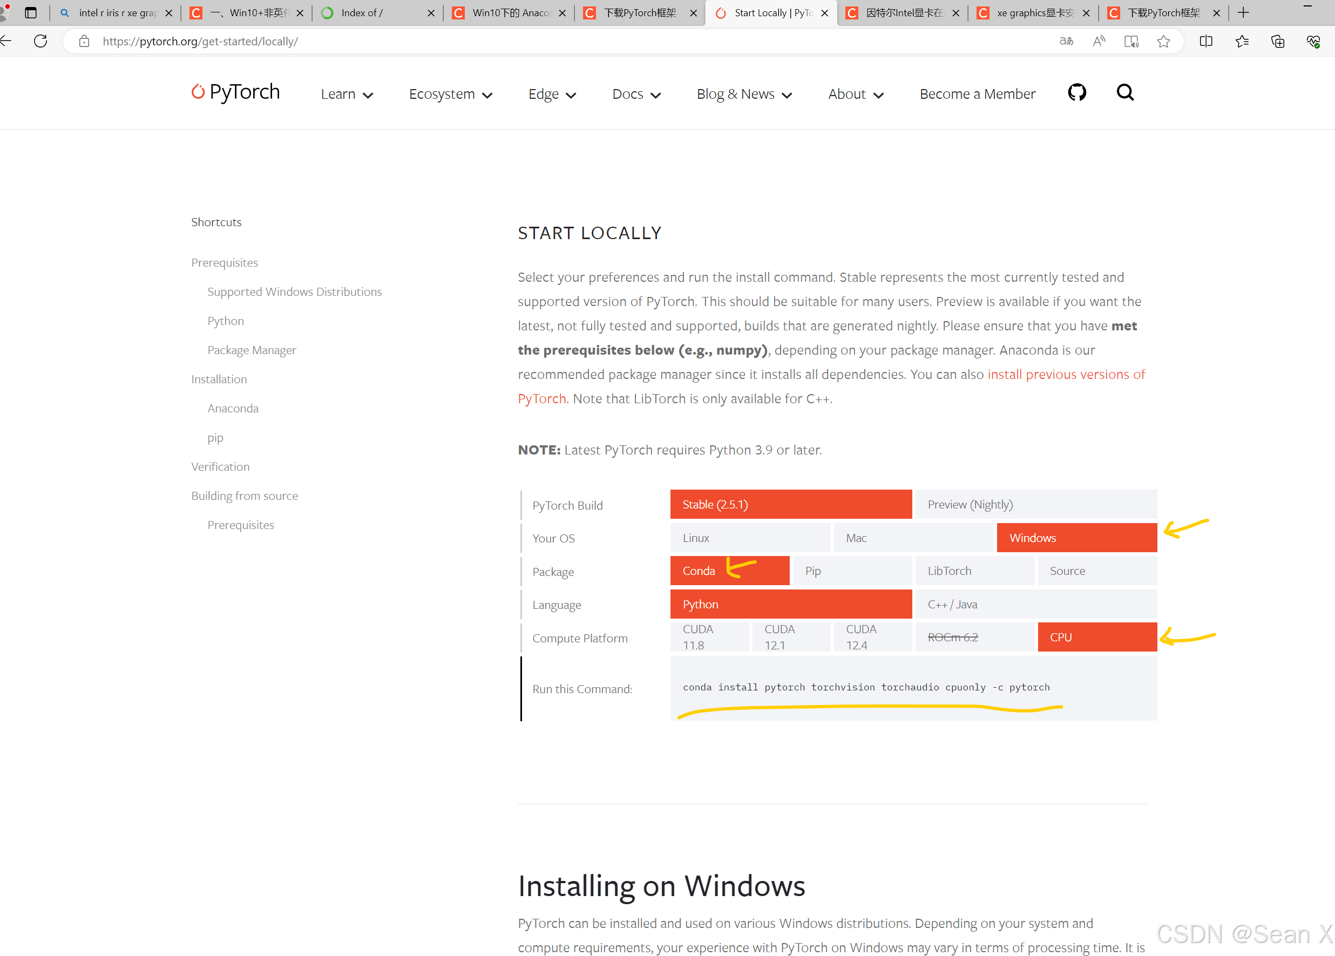The width and height of the screenshot is (1335, 956).
Task: Open Become a Member link
Action: (x=977, y=94)
